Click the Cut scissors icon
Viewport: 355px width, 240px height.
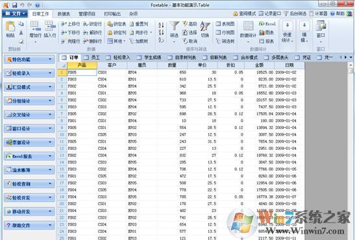tap(21, 33)
